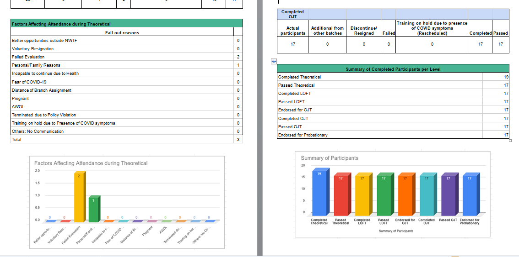Viewport: 519px width, 257px height.
Task: Click the table move handle icon
Action: [x=274, y=62]
